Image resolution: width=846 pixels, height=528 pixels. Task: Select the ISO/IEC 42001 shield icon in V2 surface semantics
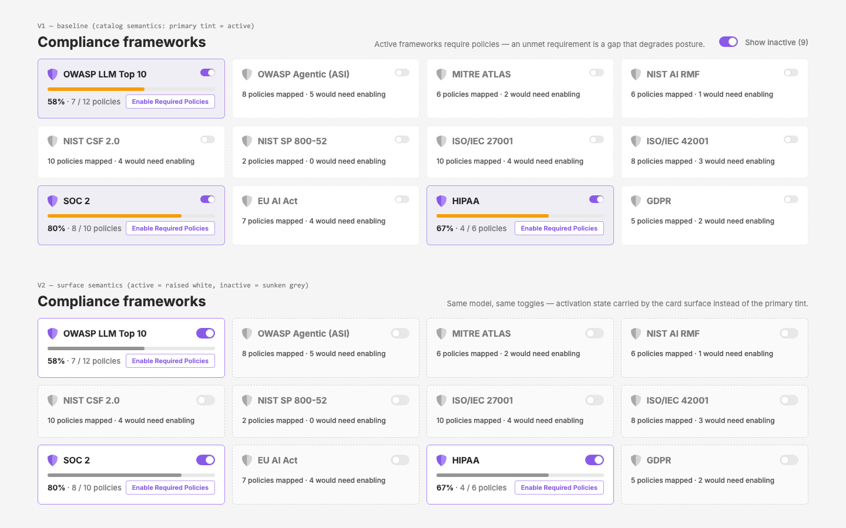pyautogui.click(x=636, y=401)
